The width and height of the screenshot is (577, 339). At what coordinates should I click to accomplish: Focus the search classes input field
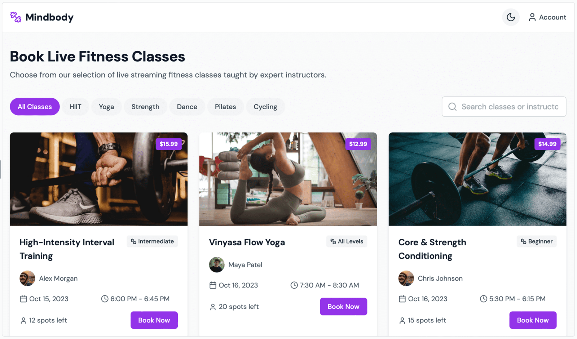point(504,107)
